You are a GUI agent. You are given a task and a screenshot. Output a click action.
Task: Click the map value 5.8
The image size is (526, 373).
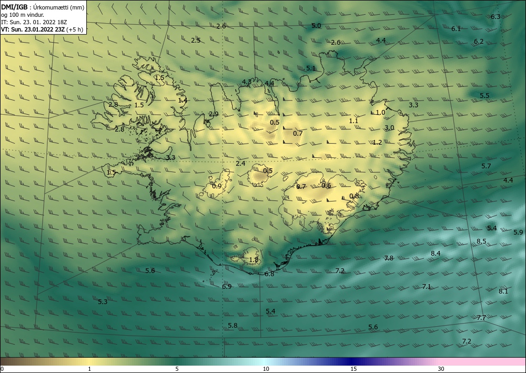(x=232, y=325)
